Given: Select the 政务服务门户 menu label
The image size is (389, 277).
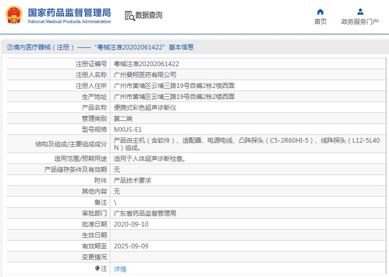Looking at the screenshot, I should [360, 22].
